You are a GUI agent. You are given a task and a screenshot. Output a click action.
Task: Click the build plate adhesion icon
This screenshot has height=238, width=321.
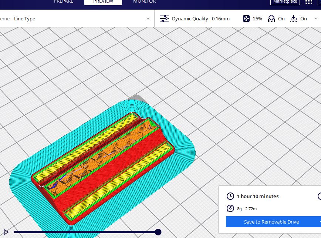click(x=294, y=19)
